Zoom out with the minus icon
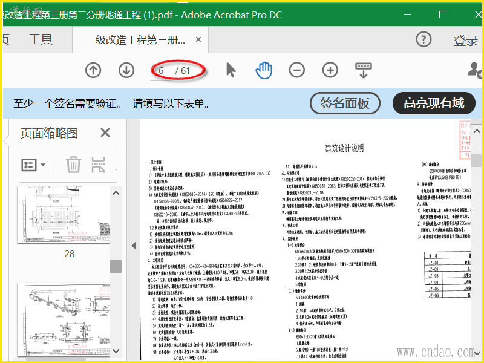The image size is (484, 363). point(297,70)
